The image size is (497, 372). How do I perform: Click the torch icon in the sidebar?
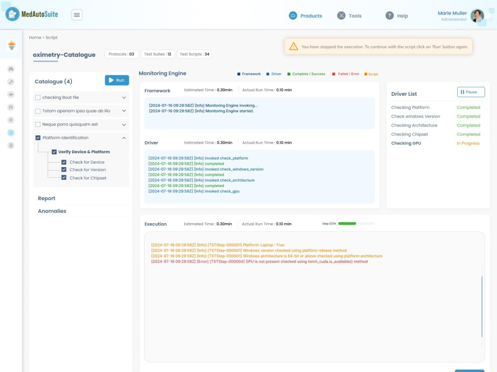[x=12, y=45]
